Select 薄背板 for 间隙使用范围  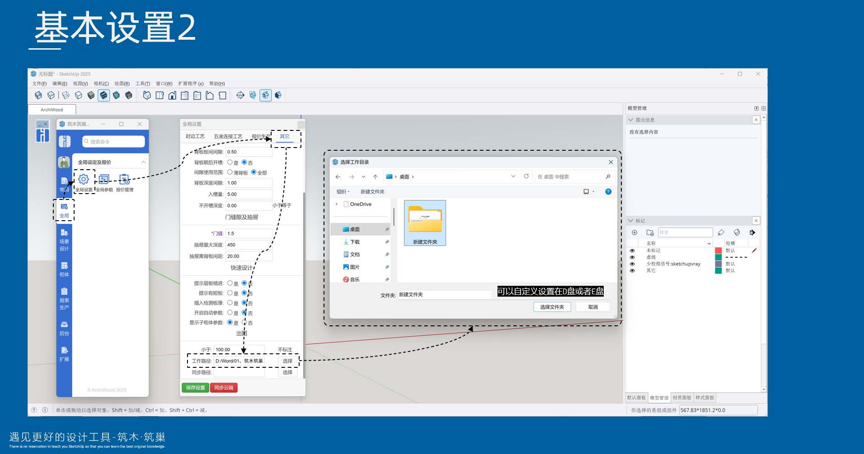point(230,172)
